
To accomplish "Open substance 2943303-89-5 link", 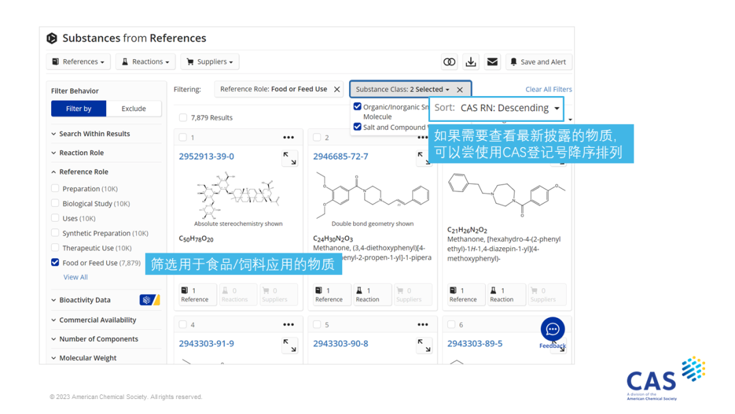I will (x=474, y=344).
